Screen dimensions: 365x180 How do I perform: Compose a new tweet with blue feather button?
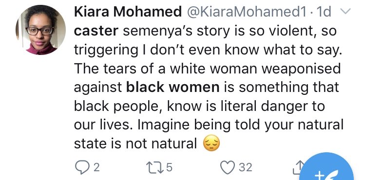326,168
